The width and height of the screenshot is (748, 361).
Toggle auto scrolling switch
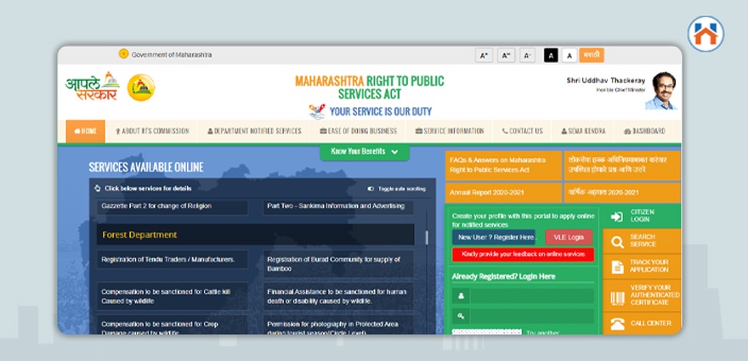point(371,189)
